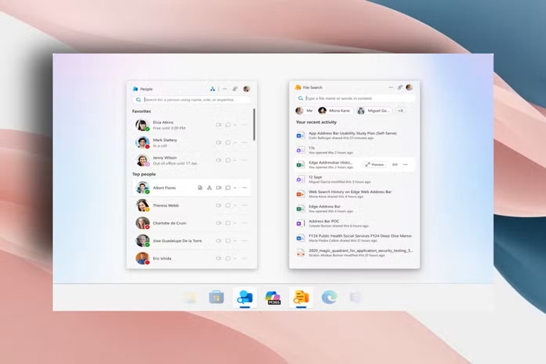Open Elvia Atkins contact row

point(192,125)
